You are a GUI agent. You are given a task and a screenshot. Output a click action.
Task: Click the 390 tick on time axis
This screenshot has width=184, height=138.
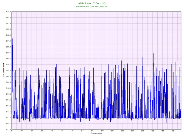(143, 131)
